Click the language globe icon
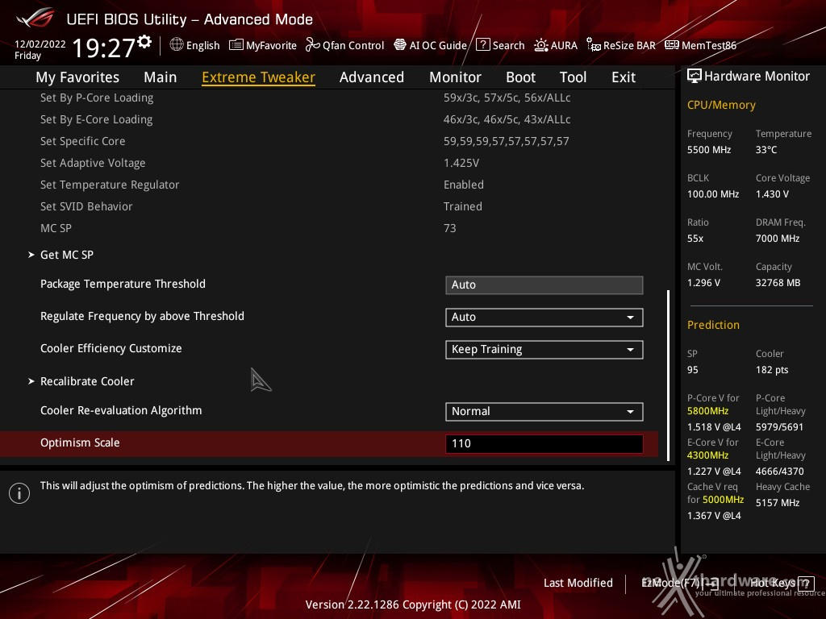Image resolution: width=826 pixels, height=619 pixels. [x=177, y=45]
